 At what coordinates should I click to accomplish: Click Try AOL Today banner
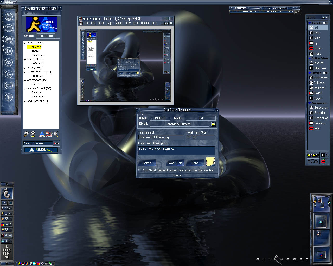coord(41,150)
